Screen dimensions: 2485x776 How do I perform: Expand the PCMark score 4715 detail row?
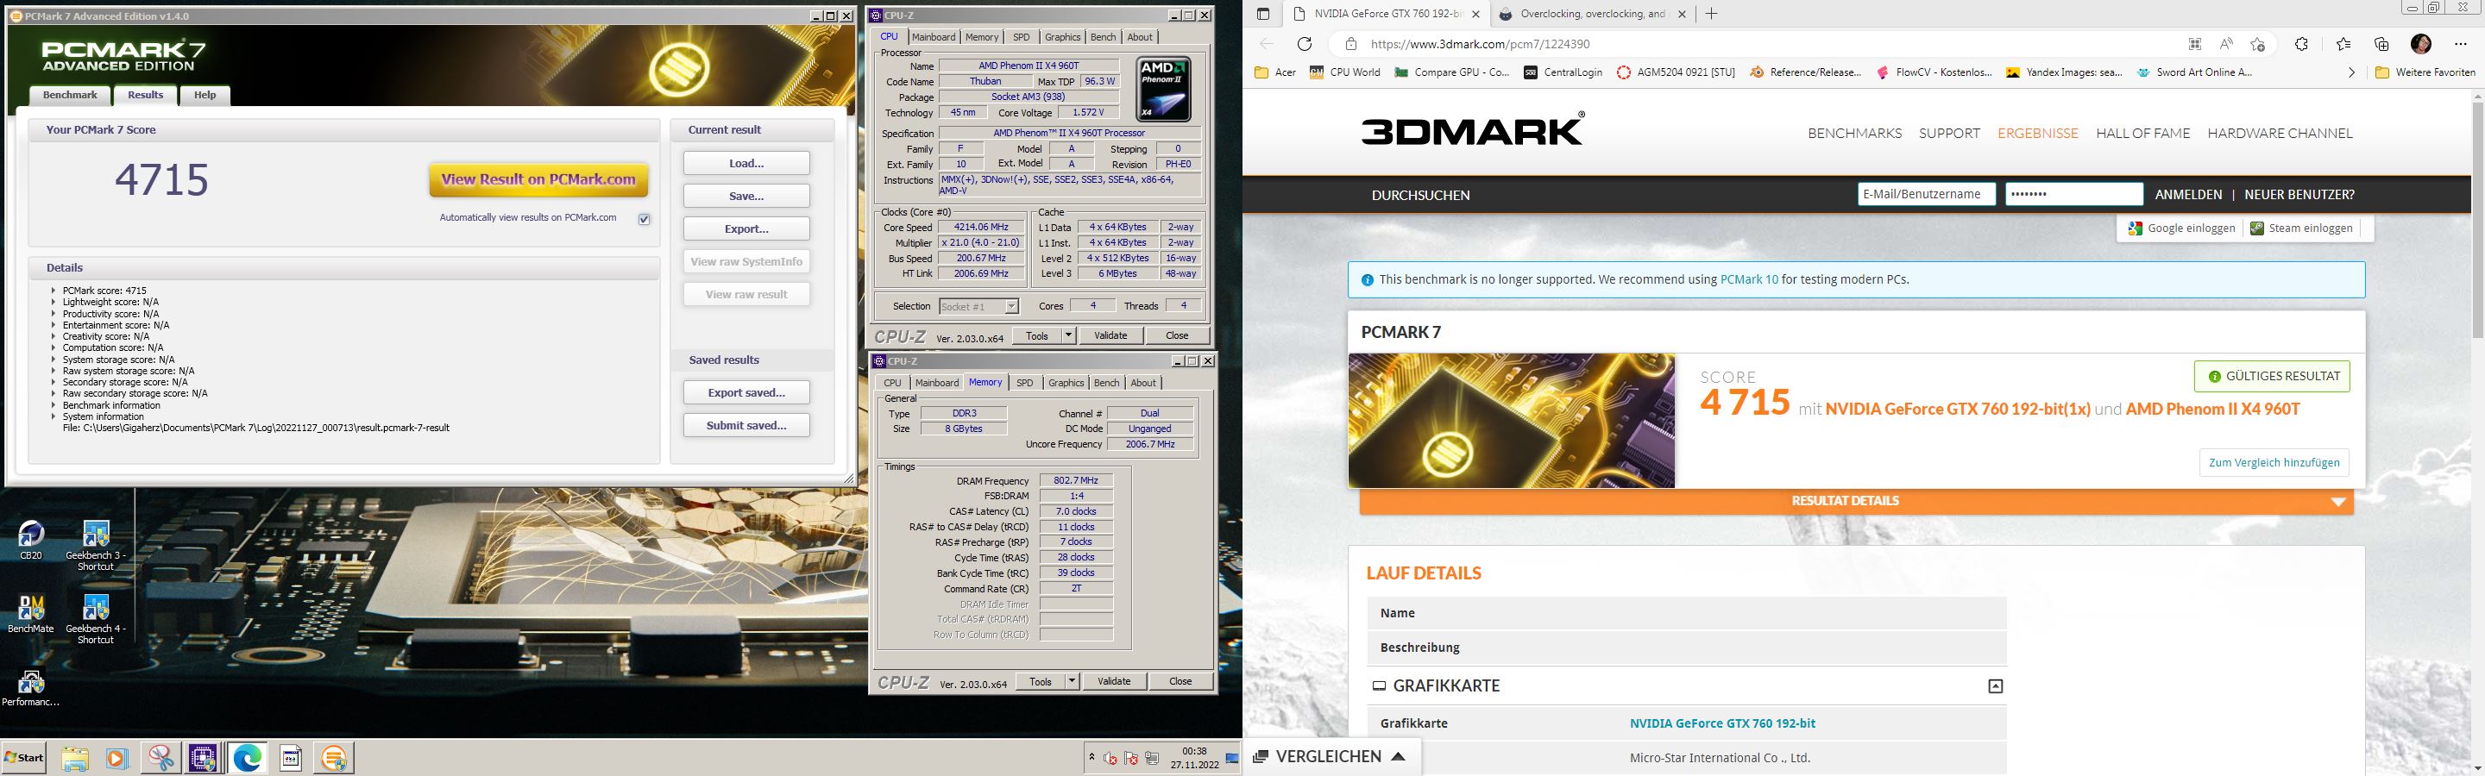tap(54, 291)
